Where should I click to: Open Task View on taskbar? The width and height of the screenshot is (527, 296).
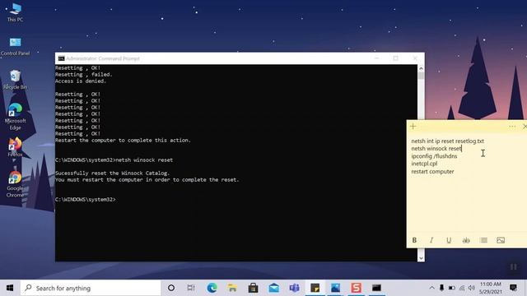click(x=191, y=288)
